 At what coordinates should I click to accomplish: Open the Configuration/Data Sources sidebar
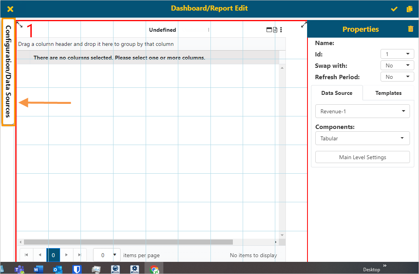8,72
